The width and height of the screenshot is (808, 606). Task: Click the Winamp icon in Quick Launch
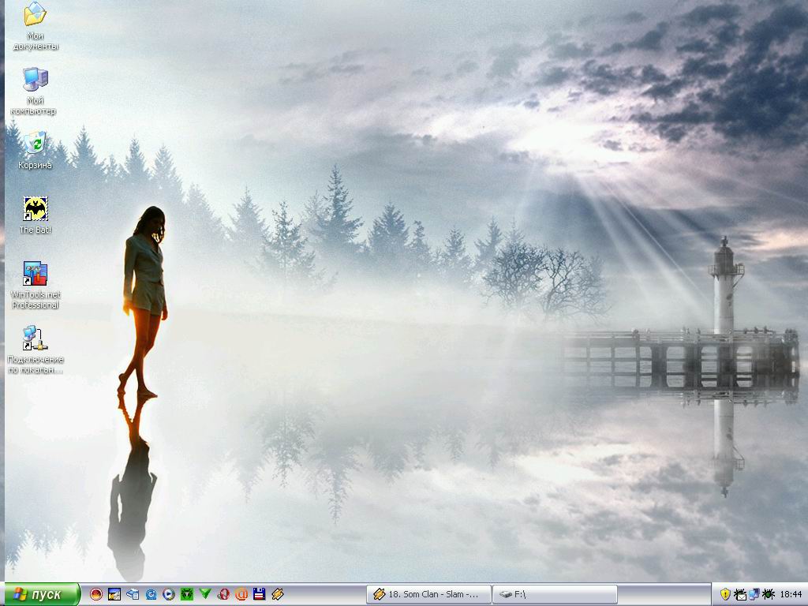click(x=278, y=594)
